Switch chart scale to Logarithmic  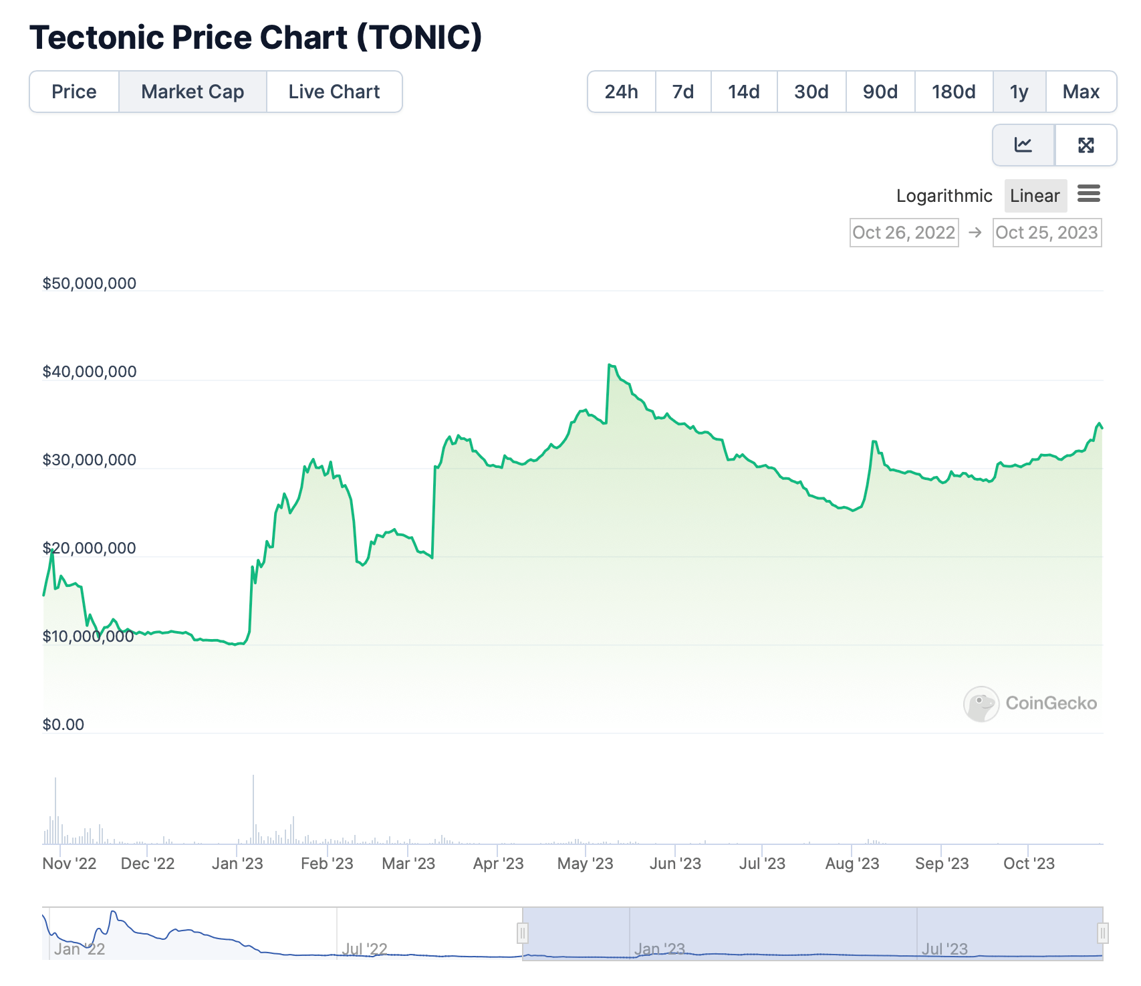pyautogui.click(x=944, y=195)
